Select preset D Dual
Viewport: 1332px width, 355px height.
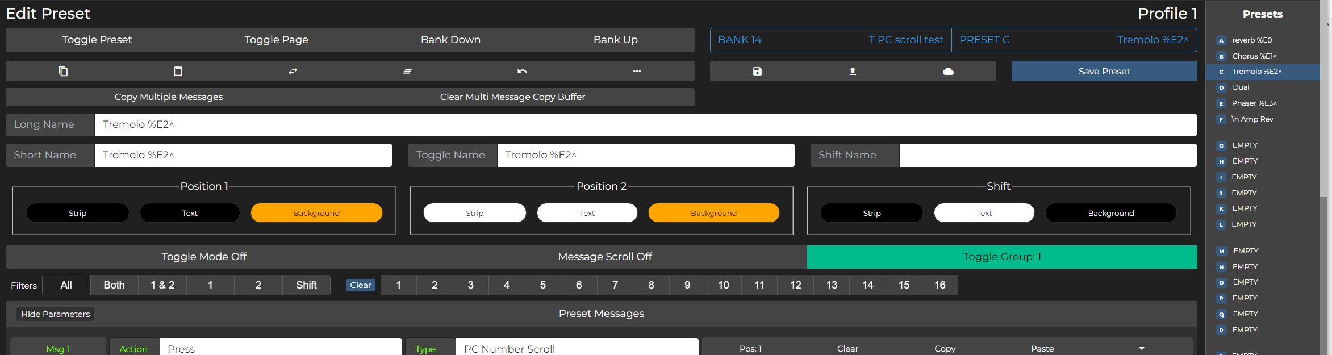click(1262, 87)
